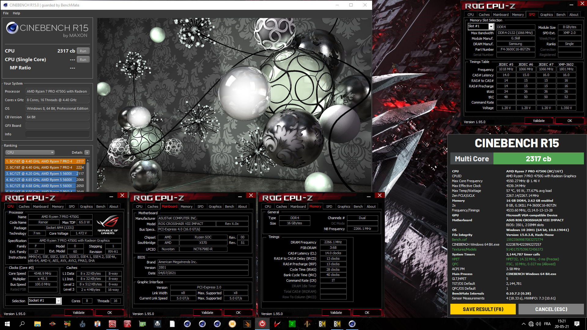Image resolution: width=587 pixels, height=330 pixels.
Task: Click ranking Details arrow button
Action: pyautogui.click(x=87, y=152)
